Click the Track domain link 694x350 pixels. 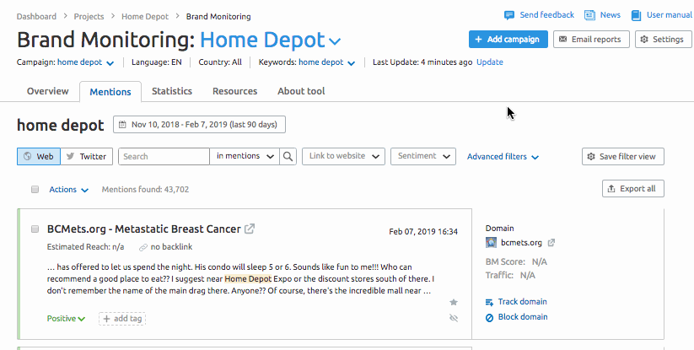pyautogui.click(x=522, y=302)
